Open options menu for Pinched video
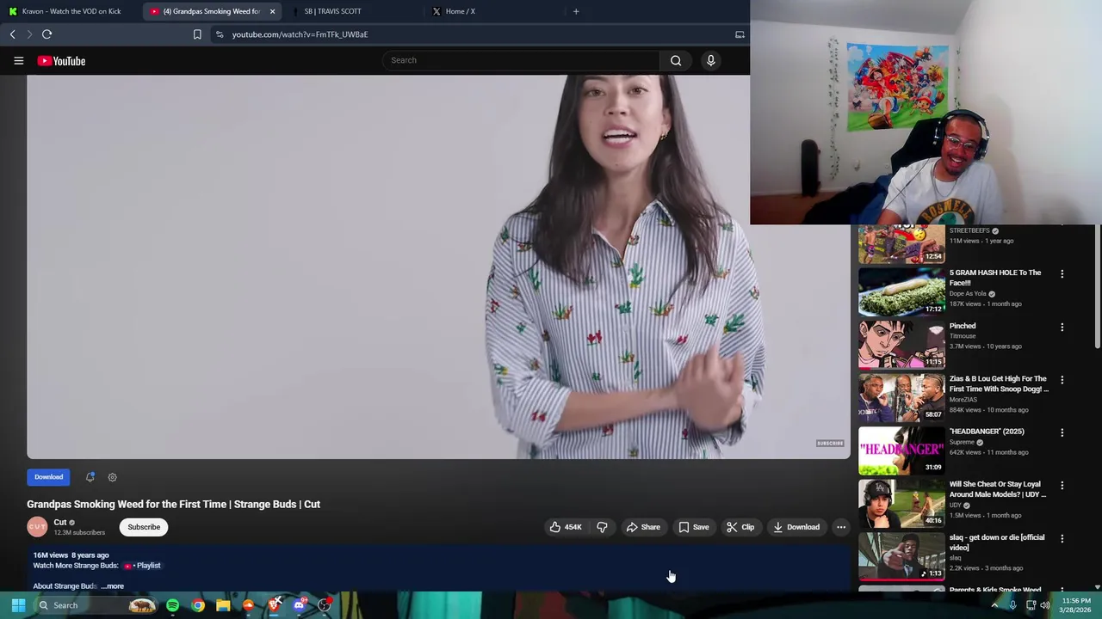 pos(1062,328)
